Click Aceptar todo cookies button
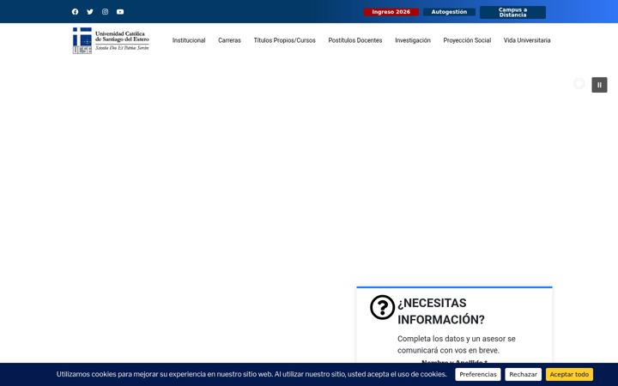Image resolution: width=618 pixels, height=386 pixels. coord(569,375)
